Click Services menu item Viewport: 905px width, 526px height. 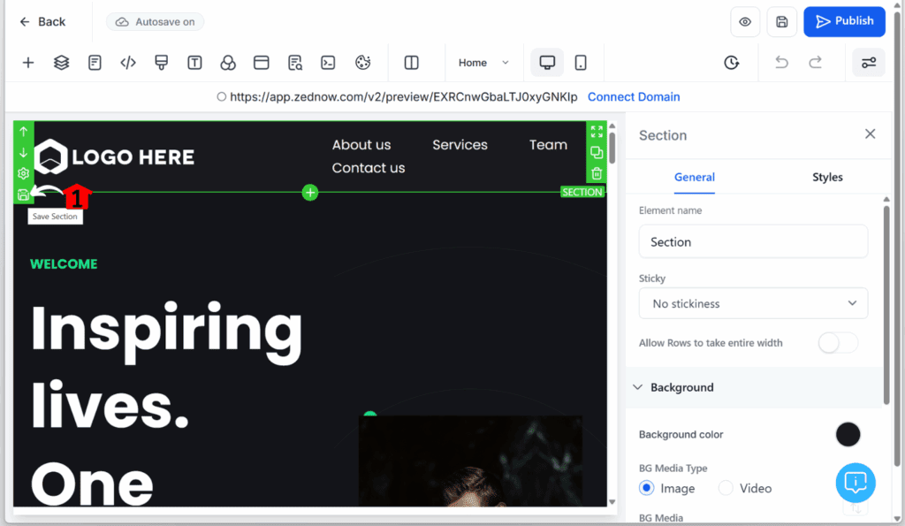click(x=460, y=145)
